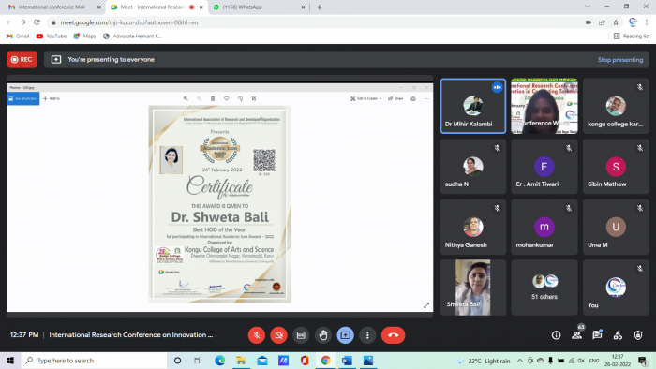
Task: Toggle the microphone mute button
Action: (257, 335)
